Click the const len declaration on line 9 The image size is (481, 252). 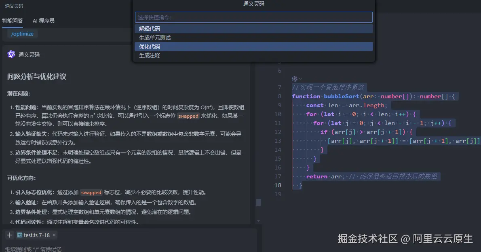tap(347, 105)
